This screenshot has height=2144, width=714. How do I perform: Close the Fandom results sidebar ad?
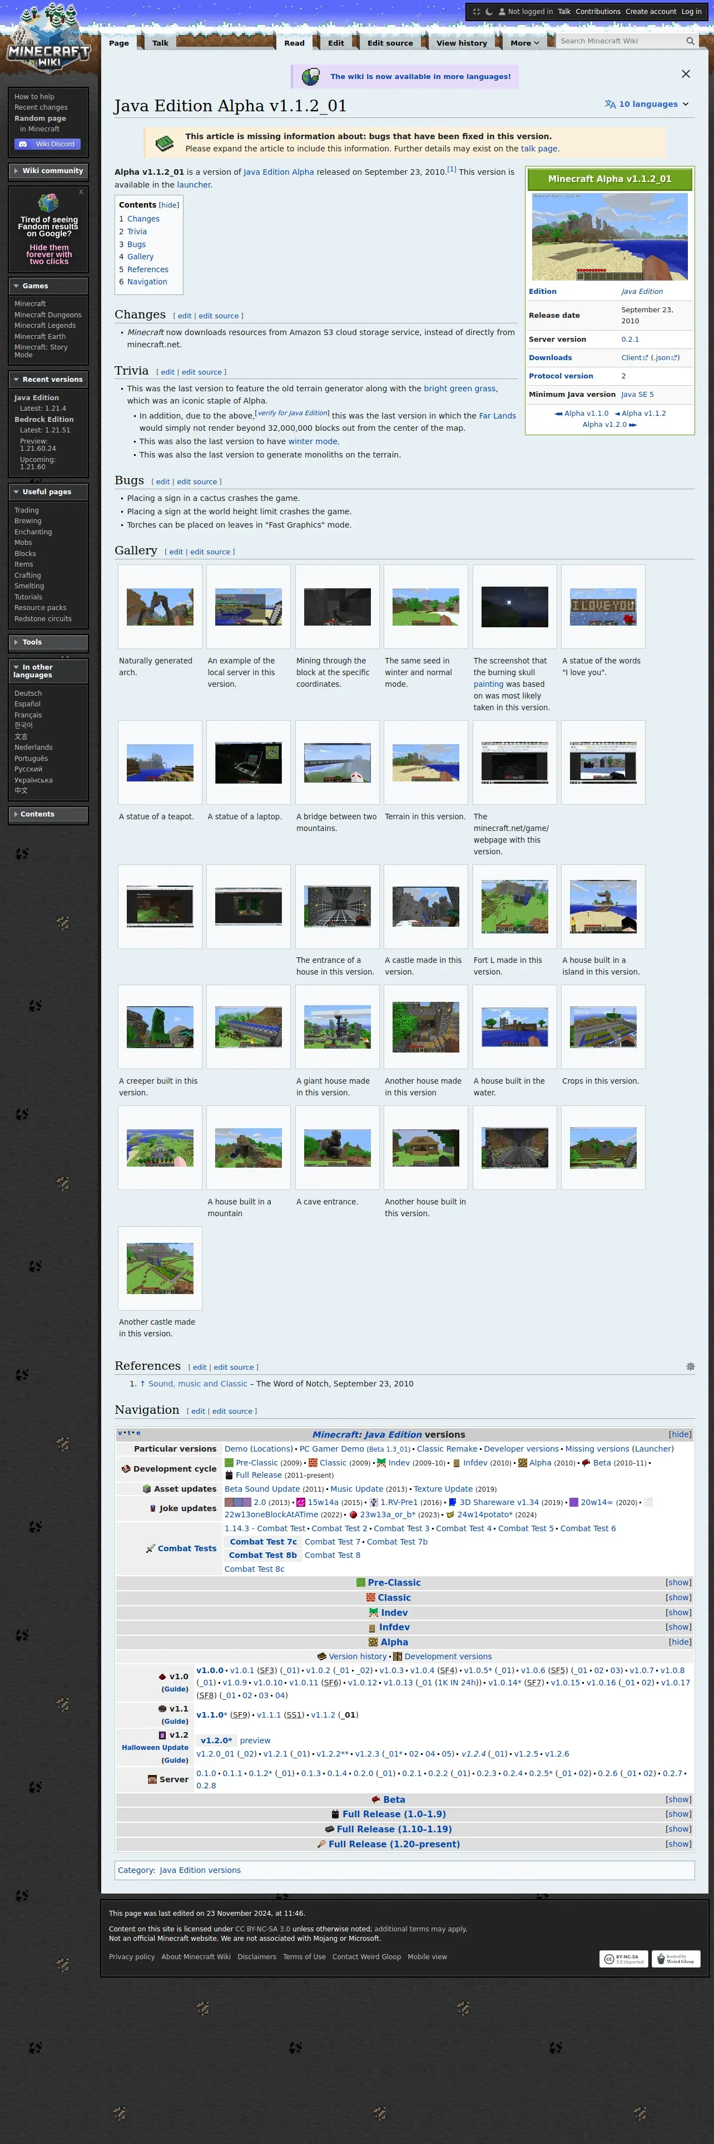click(x=81, y=192)
